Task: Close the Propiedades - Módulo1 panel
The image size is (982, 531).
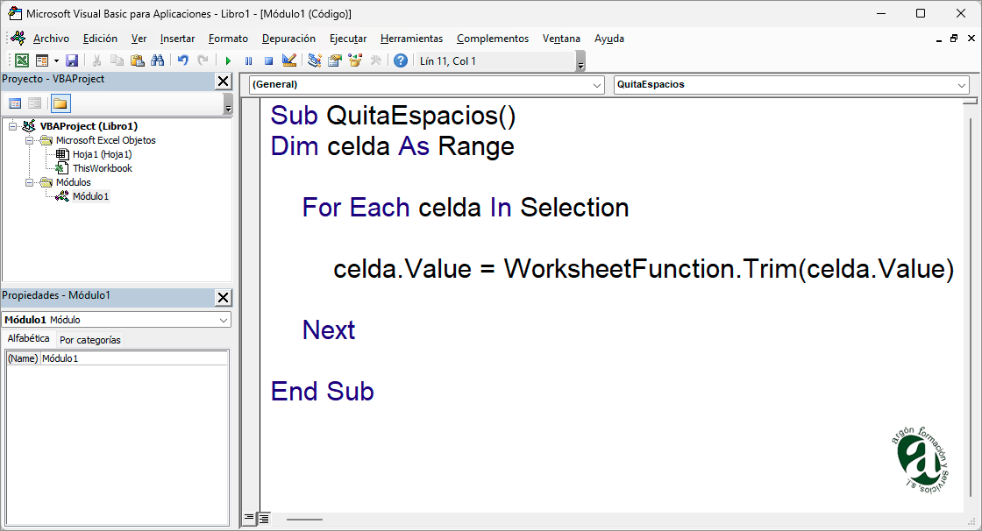Action: (x=223, y=297)
